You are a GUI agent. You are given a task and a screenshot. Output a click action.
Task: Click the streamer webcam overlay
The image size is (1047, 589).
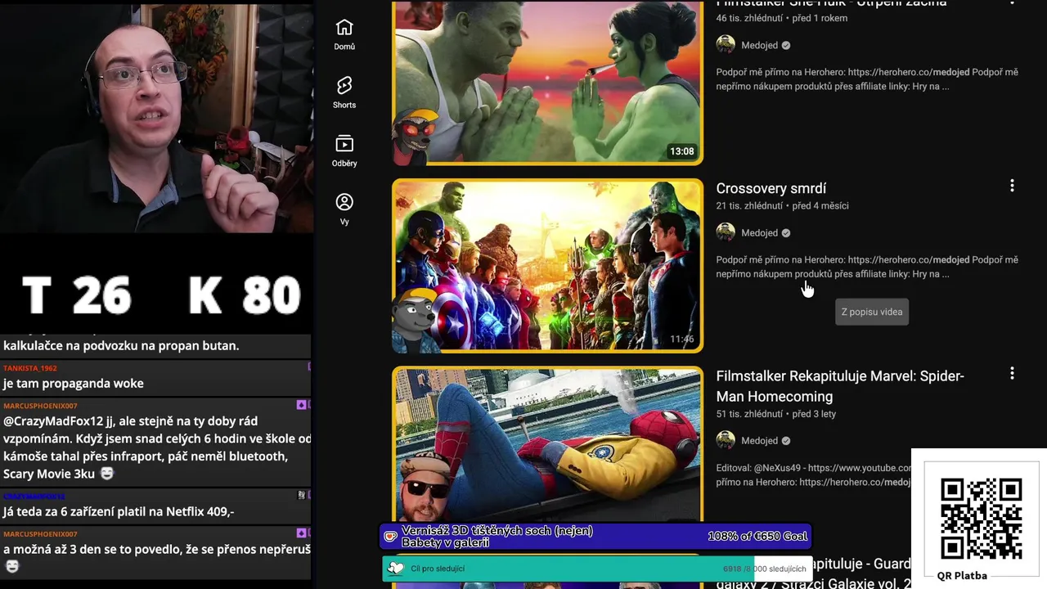click(156, 117)
